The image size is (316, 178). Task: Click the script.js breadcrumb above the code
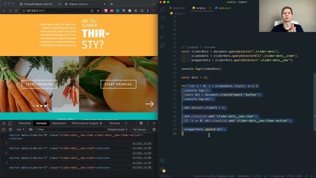click(177, 13)
